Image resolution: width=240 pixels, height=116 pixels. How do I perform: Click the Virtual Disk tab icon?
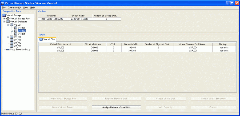[x=41, y=39]
